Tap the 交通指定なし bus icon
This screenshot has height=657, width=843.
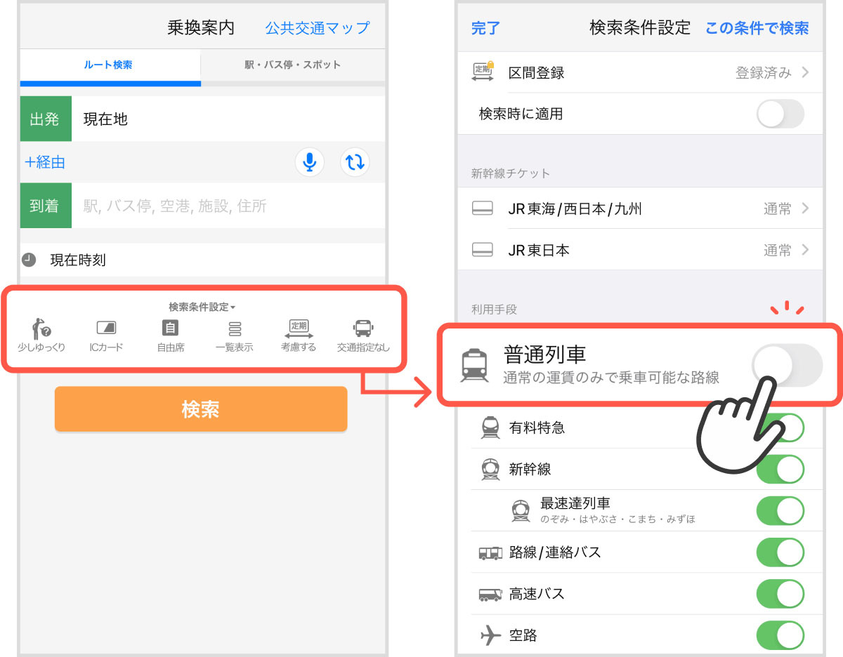click(363, 335)
